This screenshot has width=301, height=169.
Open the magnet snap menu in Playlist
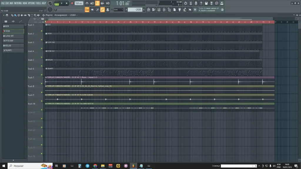point(7,15)
